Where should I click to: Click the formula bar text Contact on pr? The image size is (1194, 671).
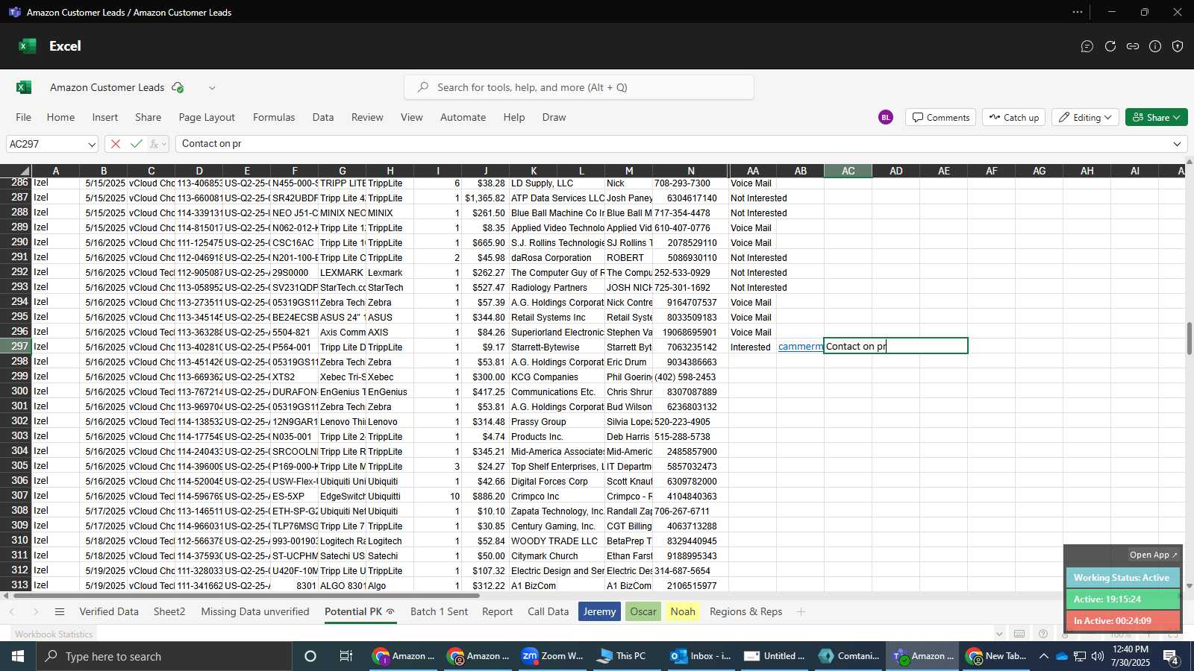point(211,144)
